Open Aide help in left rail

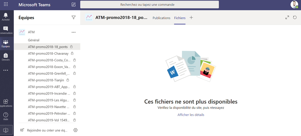pyautogui.click(x=6, y=116)
